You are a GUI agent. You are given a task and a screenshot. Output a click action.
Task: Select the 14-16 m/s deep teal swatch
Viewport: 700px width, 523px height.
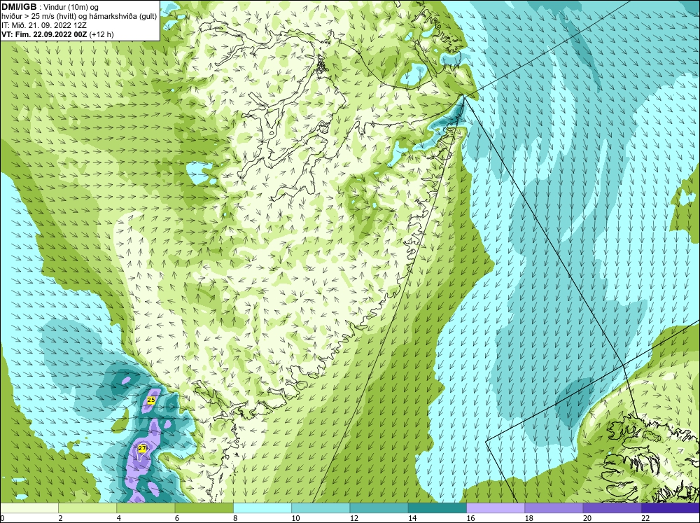(437, 508)
